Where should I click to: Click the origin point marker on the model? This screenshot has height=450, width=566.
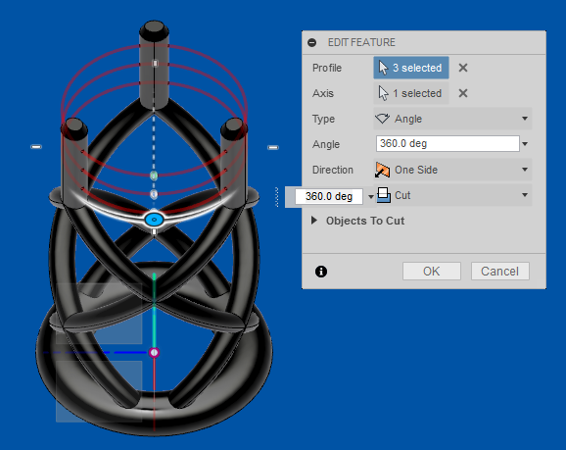[154, 352]
